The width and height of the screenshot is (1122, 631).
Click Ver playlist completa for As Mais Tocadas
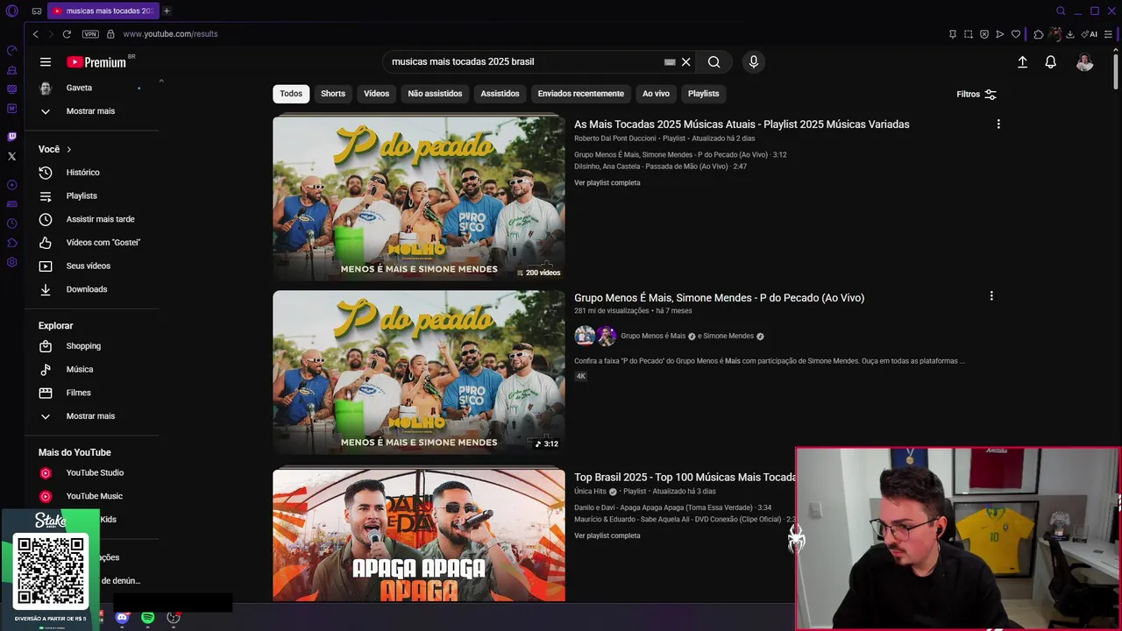pyautogui.click(x=607, y=183)
